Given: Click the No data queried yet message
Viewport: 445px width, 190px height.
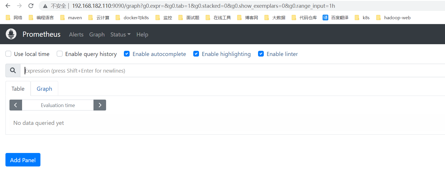Looking at the screenshot, I should pyautogui.click(x=39, y=123).
